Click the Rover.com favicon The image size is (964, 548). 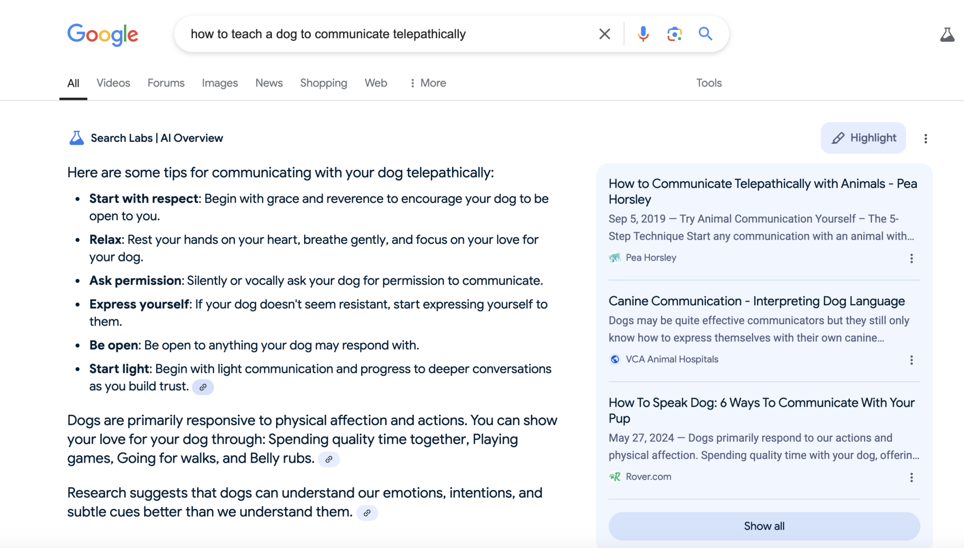(x=616, y=477)
